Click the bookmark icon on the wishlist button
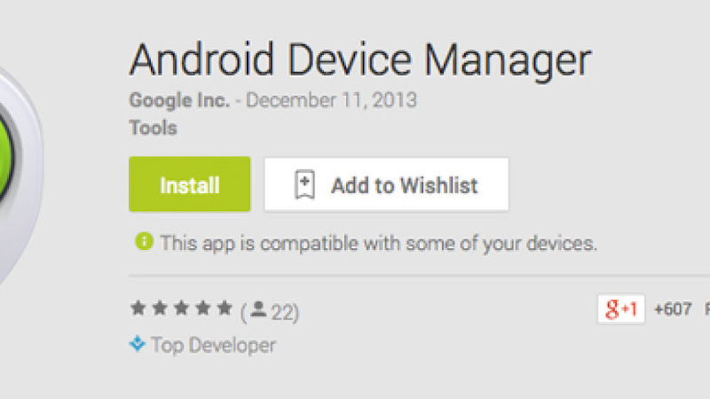This screenshot has width=710, height=399. 304,184
